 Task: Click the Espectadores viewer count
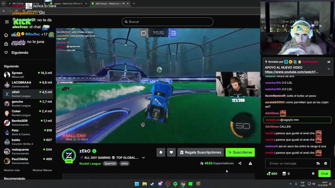(x=217, y=163)
